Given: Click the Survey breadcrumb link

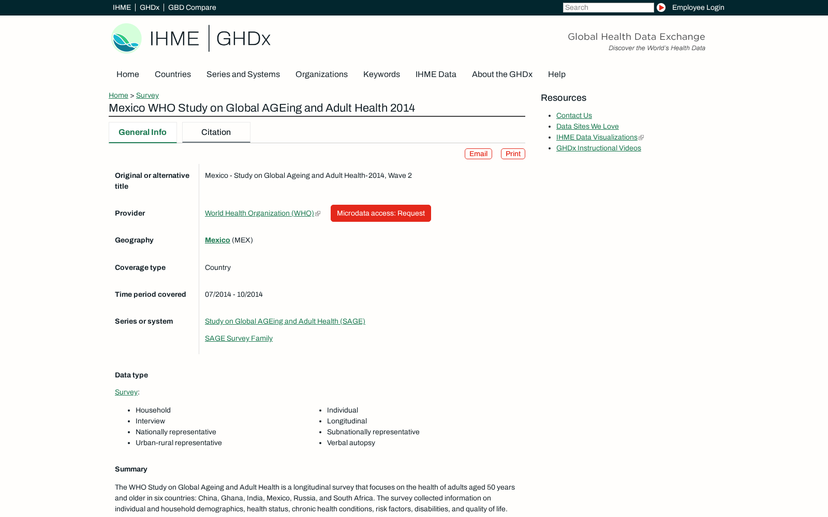Looking at the screenshot, I should click(147, 95).
